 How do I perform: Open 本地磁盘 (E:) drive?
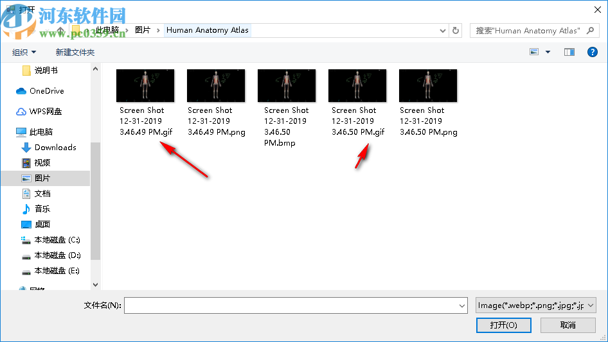[57, 271]
